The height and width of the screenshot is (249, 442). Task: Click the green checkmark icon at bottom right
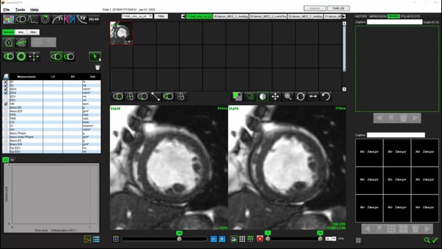[435, 240]
